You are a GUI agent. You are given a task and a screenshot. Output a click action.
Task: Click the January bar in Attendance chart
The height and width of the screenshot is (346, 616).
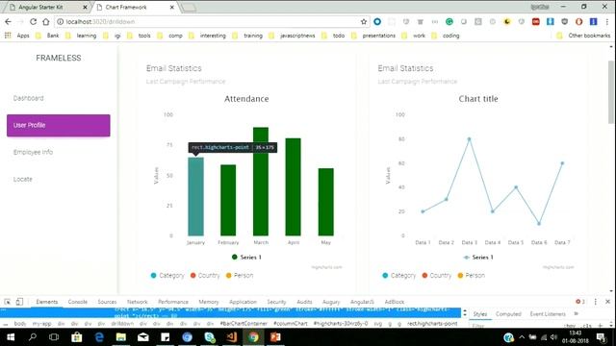195,196
